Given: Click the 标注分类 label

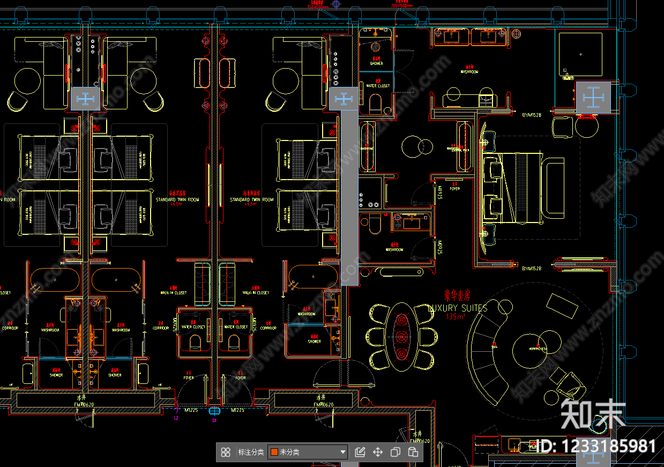Looking at the screenshot, I should (x=251, y=452).
